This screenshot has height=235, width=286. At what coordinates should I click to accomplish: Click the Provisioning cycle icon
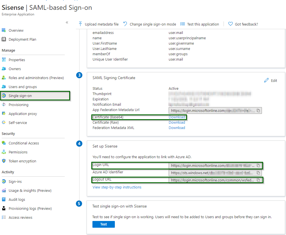(x=4, y=104)
